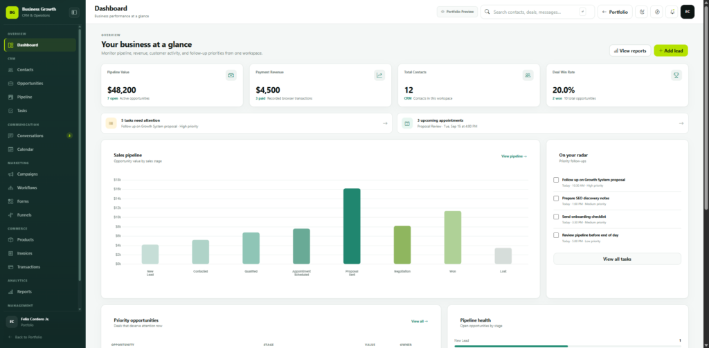The width and height of the screenshot is (709, 348).
Task: Click the tasks need attention list icon
Action: click(x=111, y=123)
